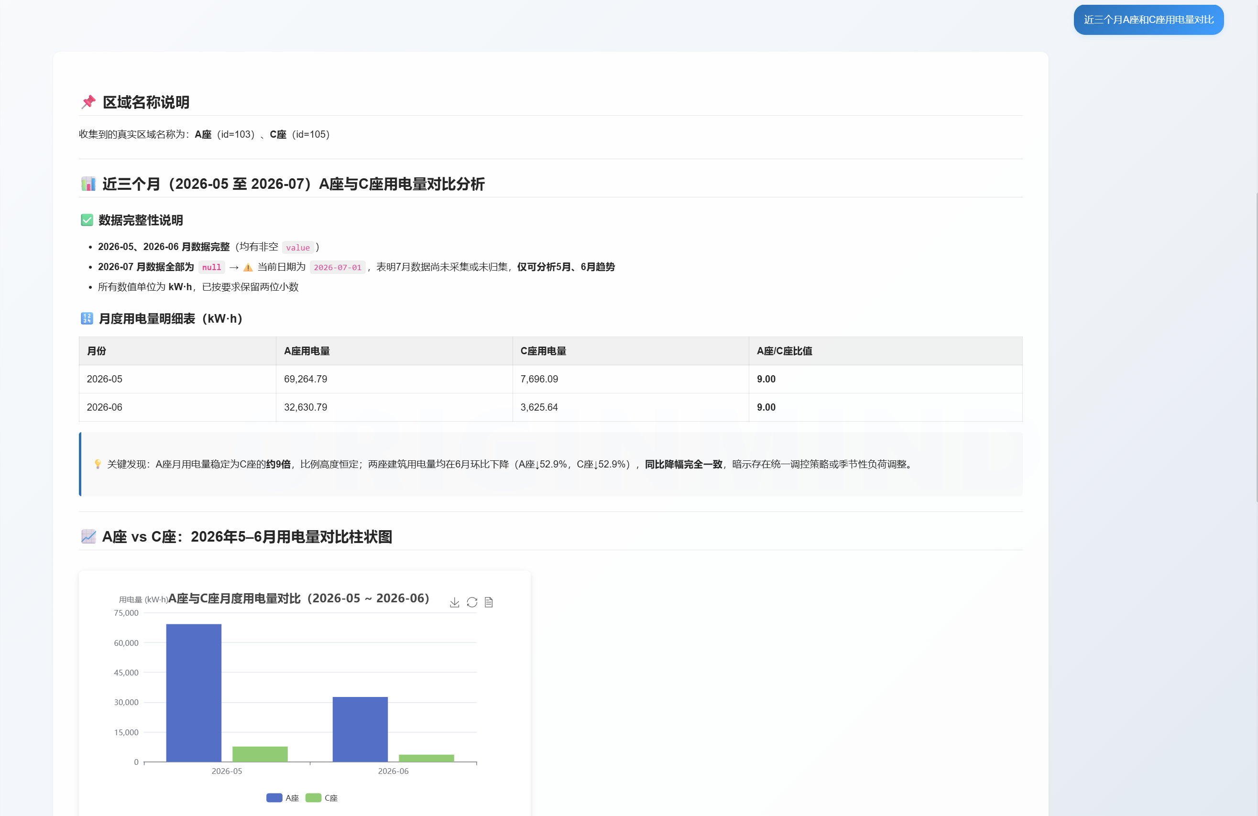Click the 2026-06 month table cell
The image size is (1258, 816).
coord(177,407)
